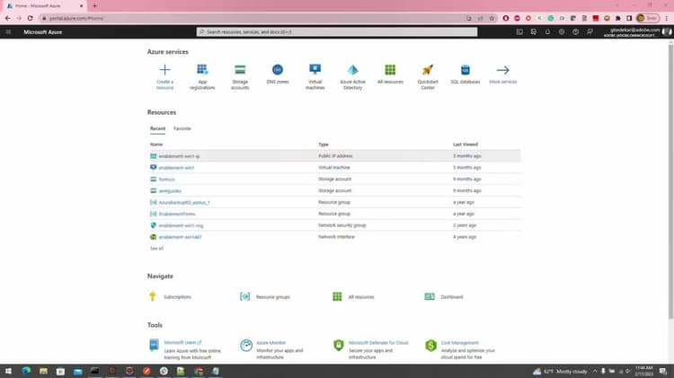Switch to the Recent resources tab
674x378 pixels.
pyautogui.click(x=157, y=128)
